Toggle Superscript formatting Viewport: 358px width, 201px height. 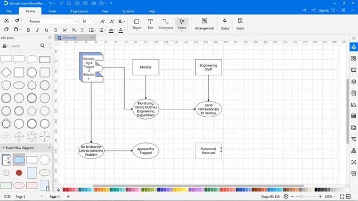65,30
